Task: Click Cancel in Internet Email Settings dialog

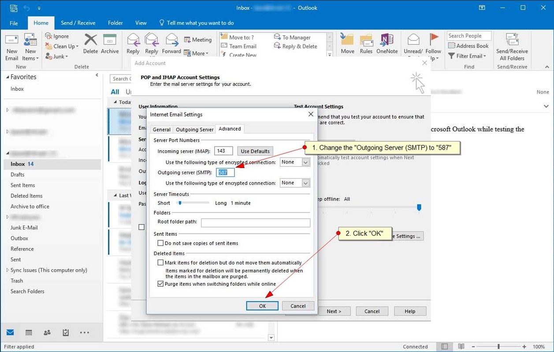Action: [x=298, y=306]
